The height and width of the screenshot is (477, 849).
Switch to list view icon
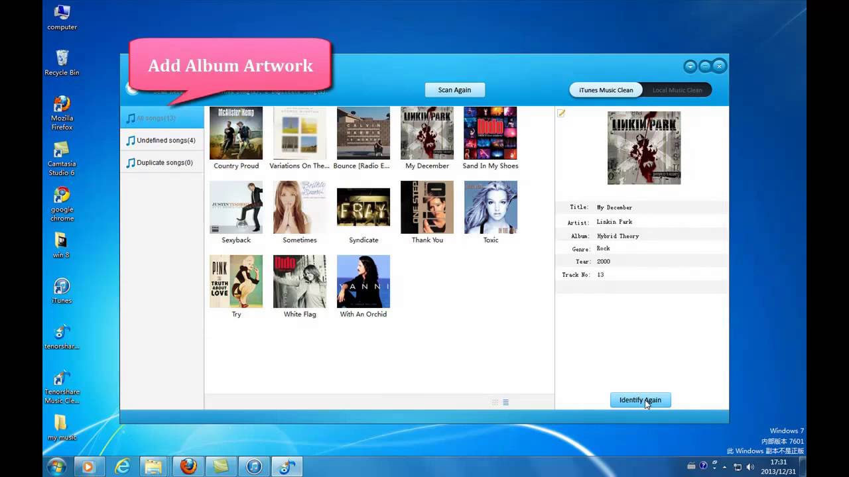point(505,402)
